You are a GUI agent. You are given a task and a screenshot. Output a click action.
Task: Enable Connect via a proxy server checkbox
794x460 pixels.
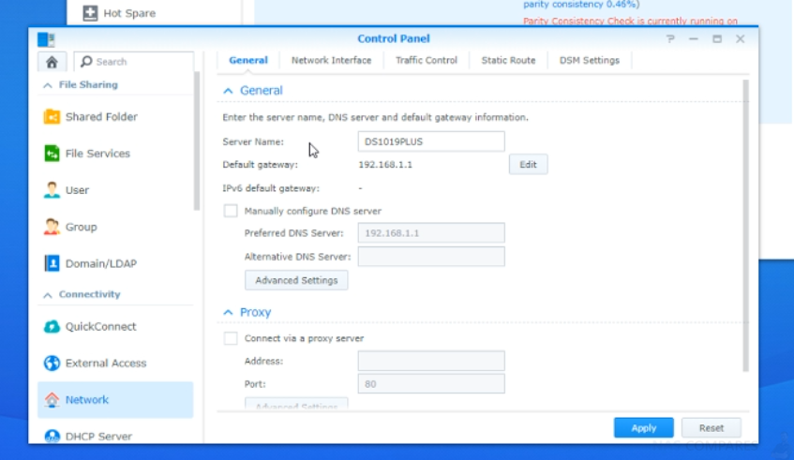click(231, 338)
